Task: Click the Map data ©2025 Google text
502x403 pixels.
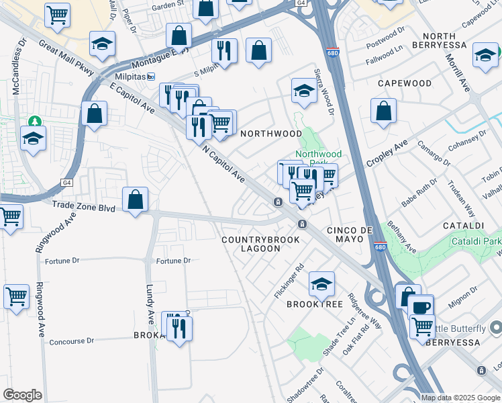Action: click(x=460, y=398)
